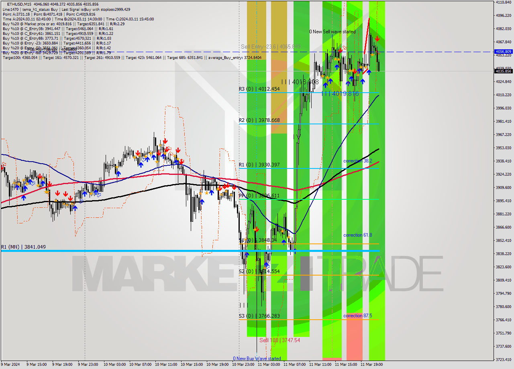Select the S1 (D) | 3848.34 pivot label
Image resolution: width=514 pixels, height=369 pixels.
click(258, 240)
